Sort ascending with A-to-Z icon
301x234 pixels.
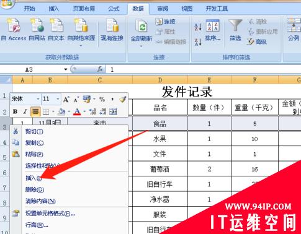point(198,27)
